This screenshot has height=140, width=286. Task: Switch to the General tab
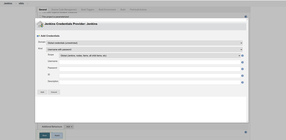(43, 10)
